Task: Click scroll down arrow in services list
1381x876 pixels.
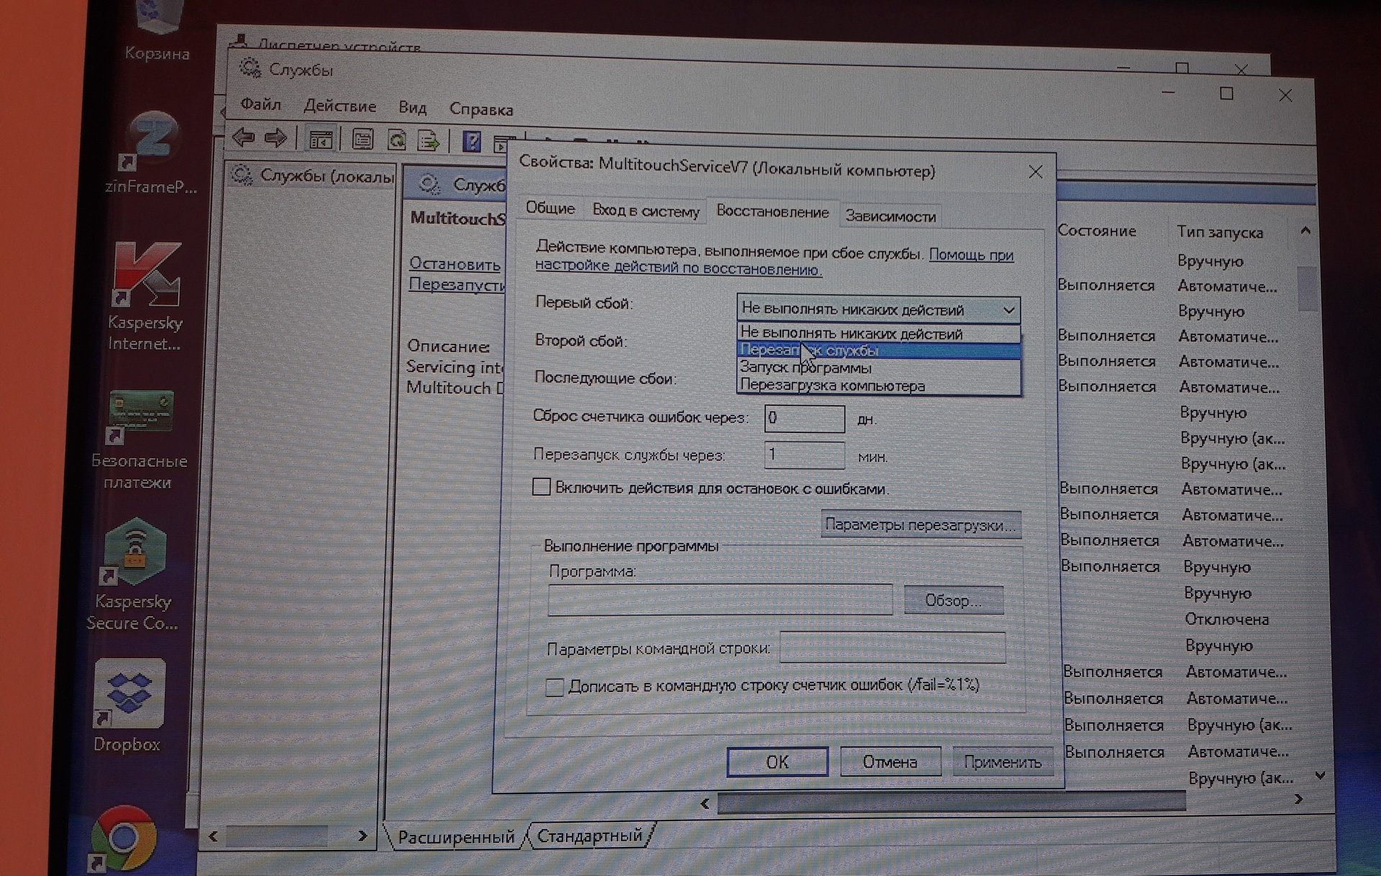Action: click(1320, 775)
